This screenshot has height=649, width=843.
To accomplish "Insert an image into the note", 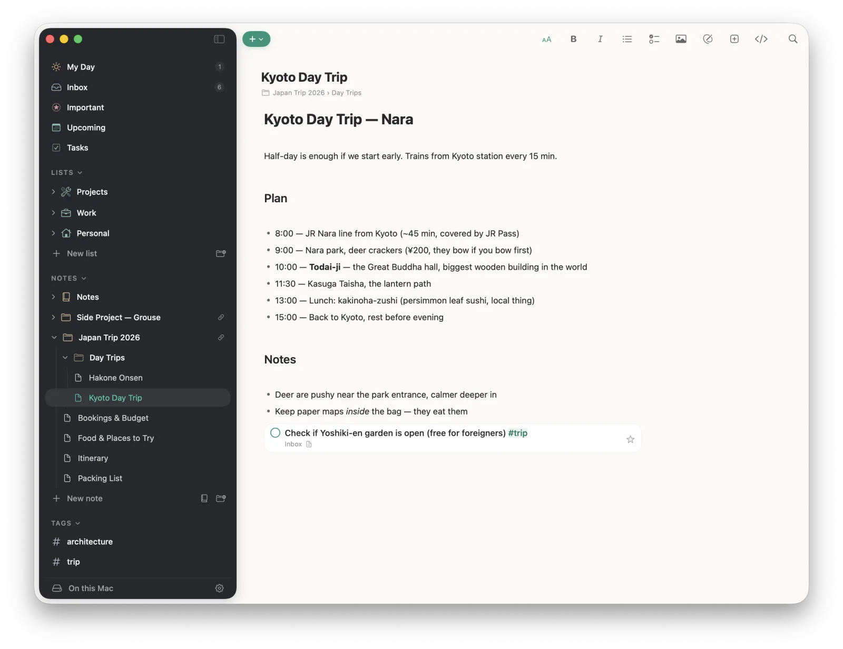I will [681, 39].
